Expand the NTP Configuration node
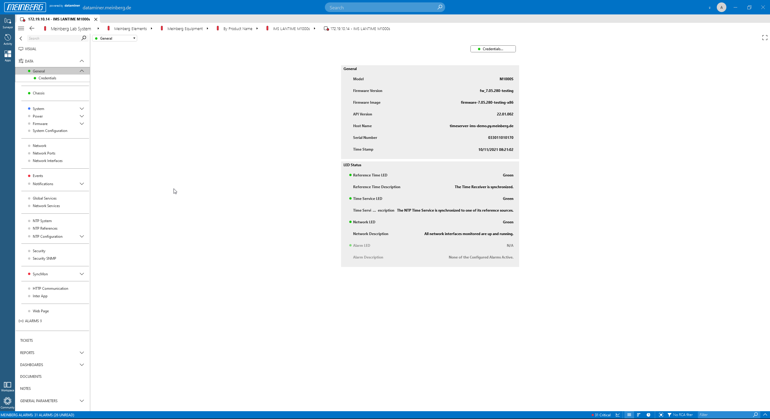This screenshot has width=770, height=419. click(82, 237)
